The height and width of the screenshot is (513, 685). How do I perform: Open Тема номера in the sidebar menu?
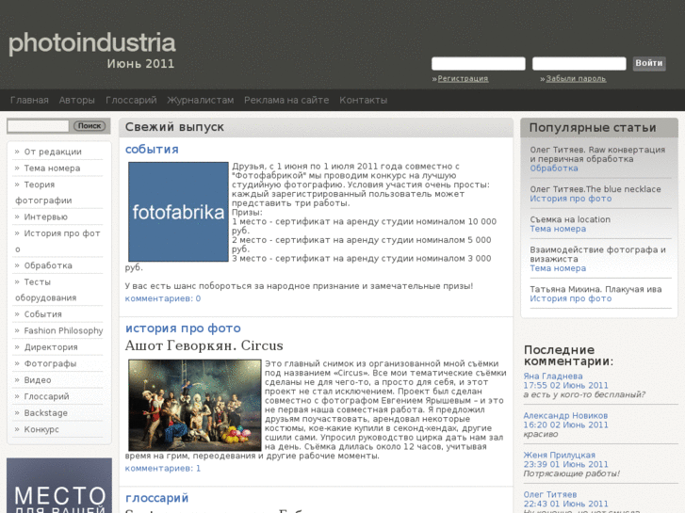point(52,168)
